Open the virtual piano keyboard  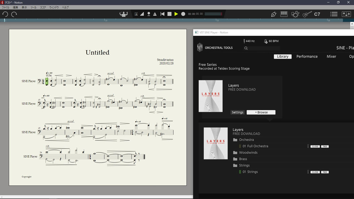284,14
